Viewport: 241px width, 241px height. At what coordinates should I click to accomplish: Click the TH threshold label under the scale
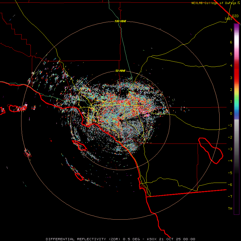(230, 209)
